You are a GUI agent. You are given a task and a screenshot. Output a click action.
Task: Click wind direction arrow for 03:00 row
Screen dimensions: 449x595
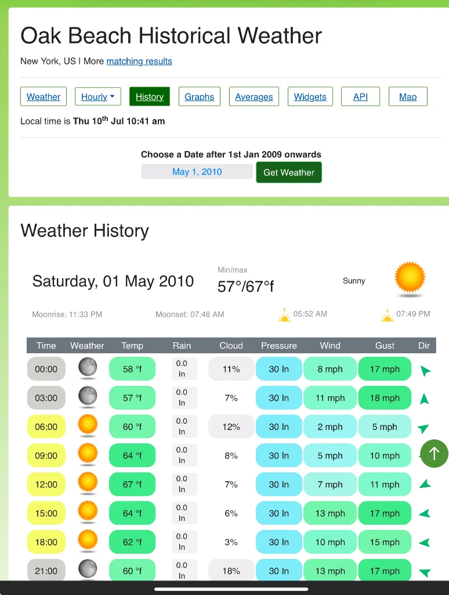pyautogui.click(x=425, y=399)
